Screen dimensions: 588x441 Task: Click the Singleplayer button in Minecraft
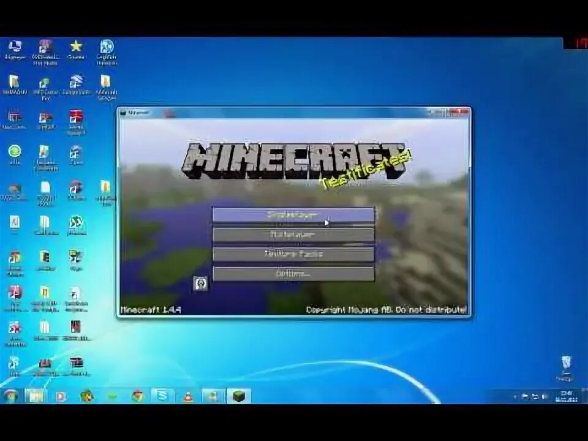pyautogui.click(x=293, y=215)
